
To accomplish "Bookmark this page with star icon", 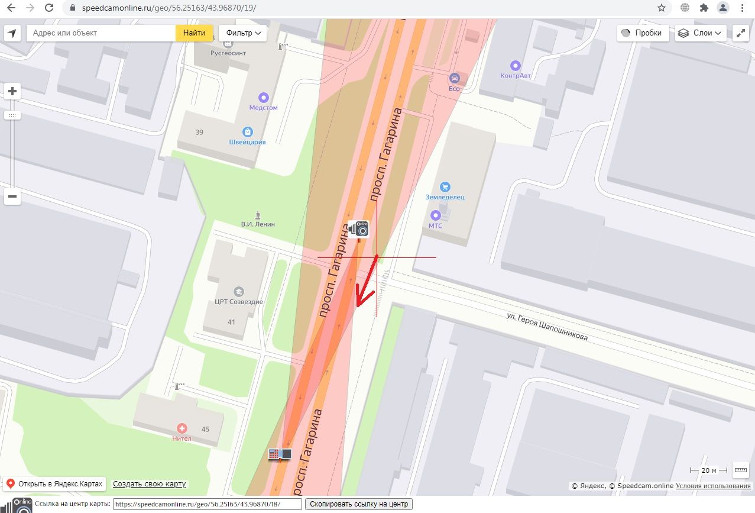I will pyautogui.click(x=662, y=8).
